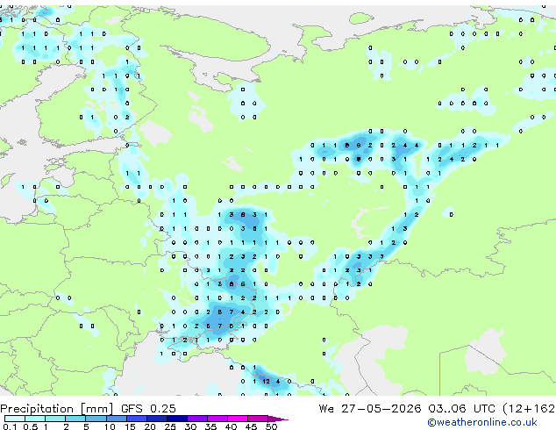Select the 5–10 mm legend color swatch
Screen dimensions: 556x430
96,419
